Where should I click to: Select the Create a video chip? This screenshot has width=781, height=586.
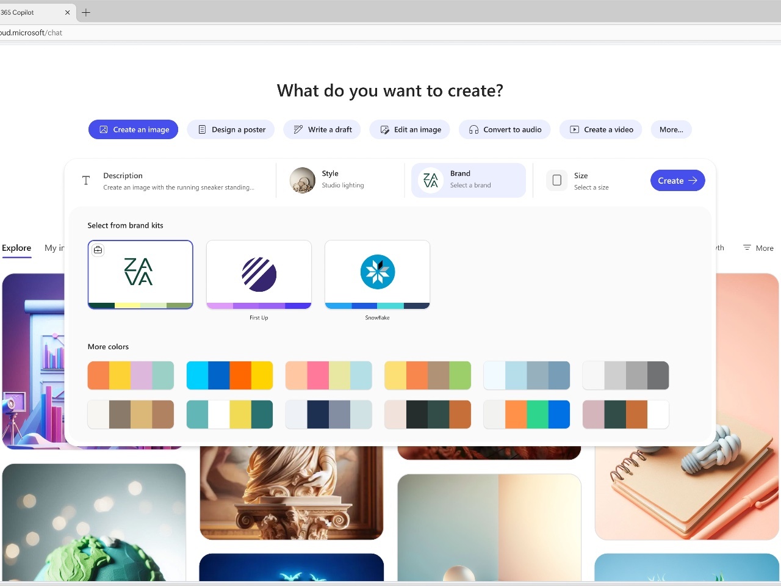point(601,129)
